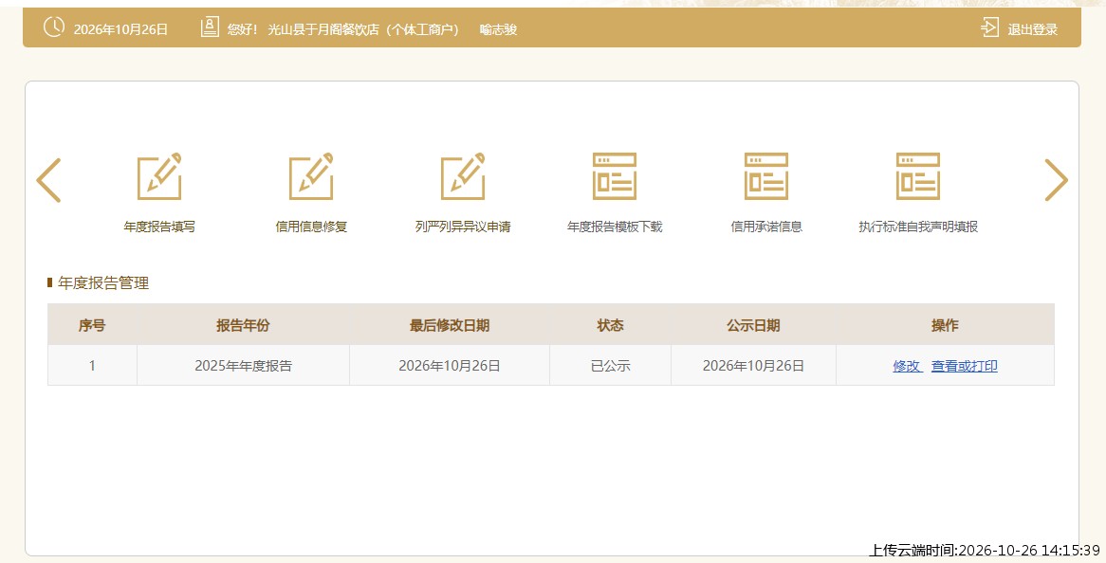
Task: Click the row number 1 cell
Action: (92, 366)
